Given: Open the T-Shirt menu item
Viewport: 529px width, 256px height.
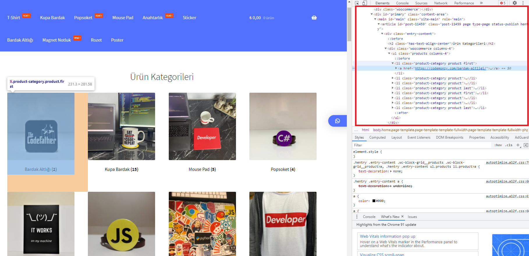Looking at the screenshot, I should [14, 18].
